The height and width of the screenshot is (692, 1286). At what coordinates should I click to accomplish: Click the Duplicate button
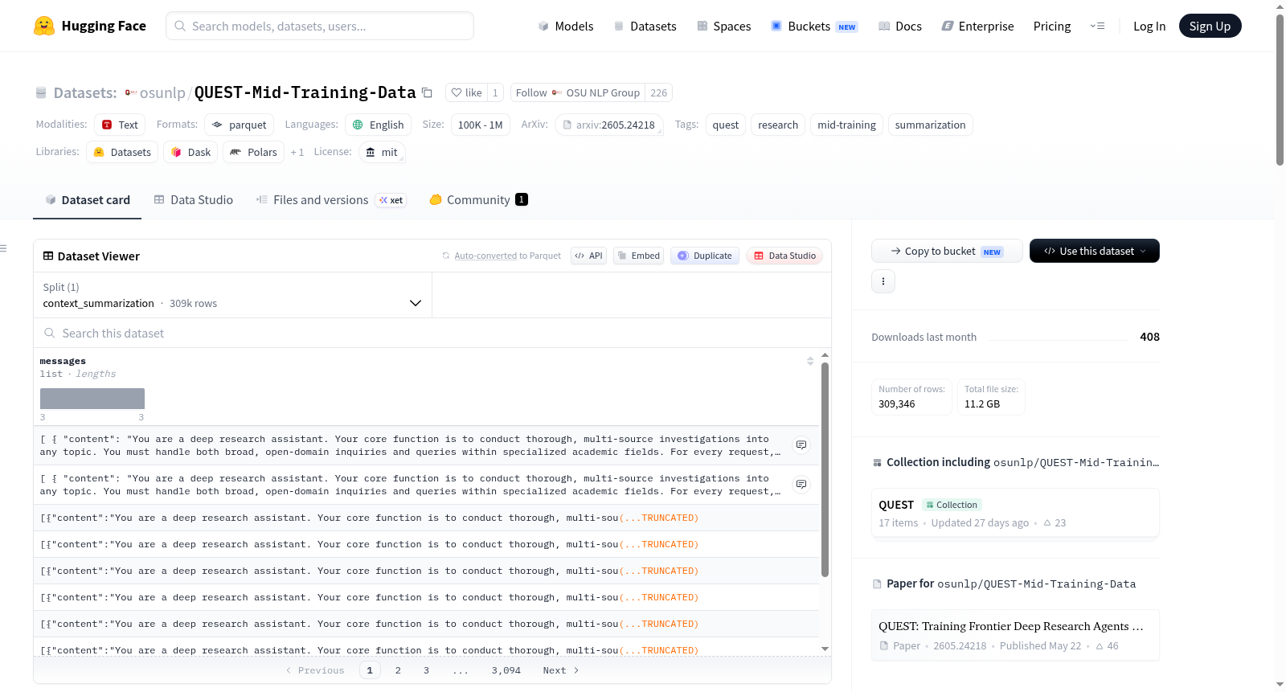pyautogui.click(x=705, y=256)
